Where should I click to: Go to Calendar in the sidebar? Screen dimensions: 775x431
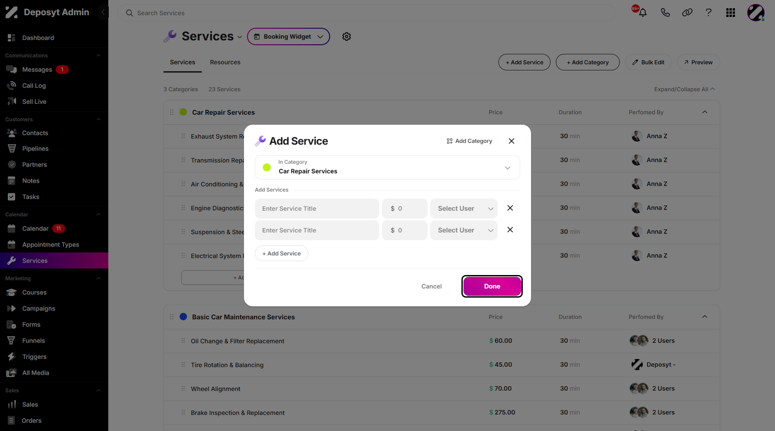tap(35, 229)
